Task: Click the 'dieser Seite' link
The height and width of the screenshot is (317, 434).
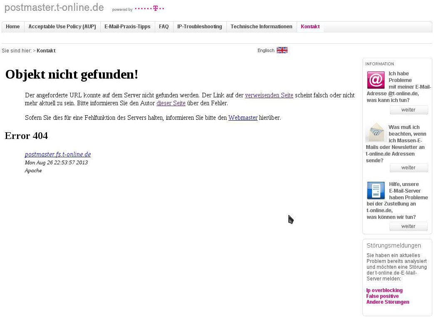Action: coord(171,103)
